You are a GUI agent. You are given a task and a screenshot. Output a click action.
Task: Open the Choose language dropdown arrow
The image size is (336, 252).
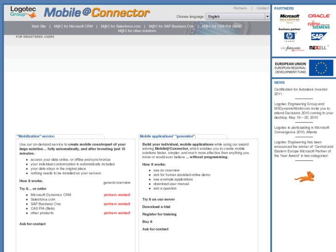click(268, 17)
